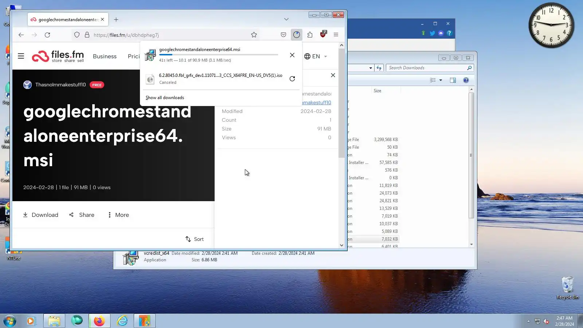Click the shield tracking protection icon
583x328 pixels.
(77, 35)
